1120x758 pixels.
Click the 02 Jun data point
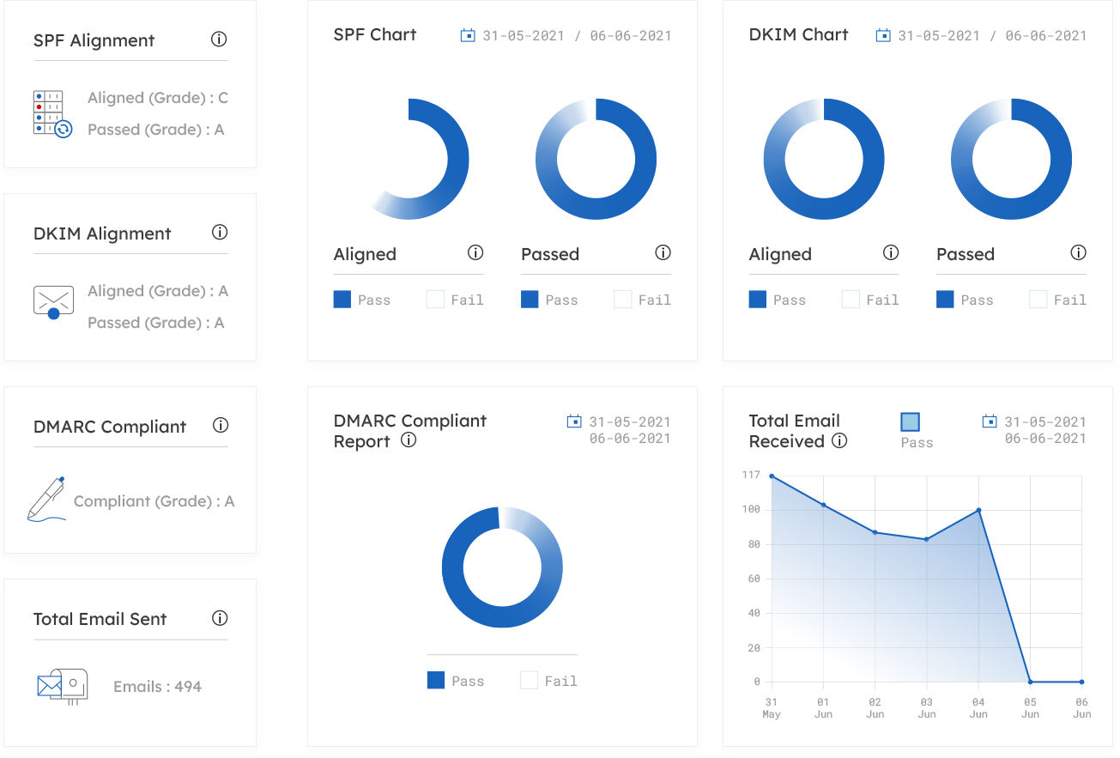click(875, 532)
